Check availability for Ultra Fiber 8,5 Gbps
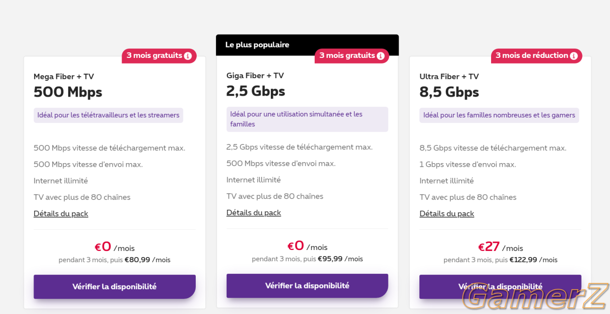Viewport: 610px width, 314px height. point(500,287)
